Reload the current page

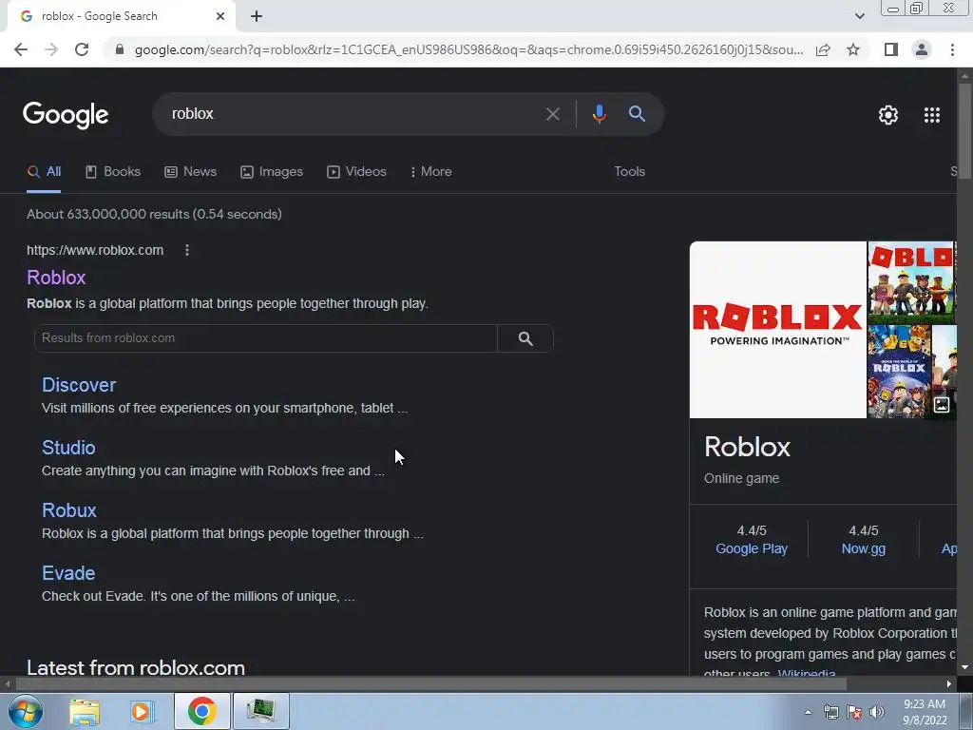click(x=82, y=49)
